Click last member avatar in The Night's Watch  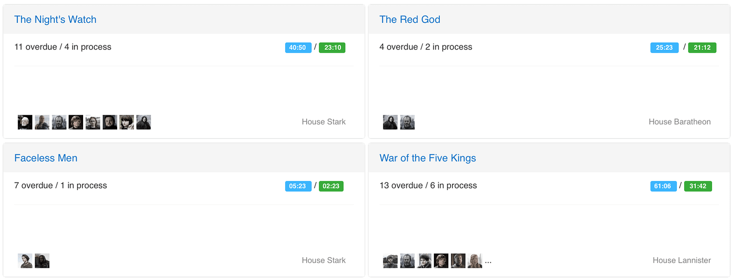(143, 122)
